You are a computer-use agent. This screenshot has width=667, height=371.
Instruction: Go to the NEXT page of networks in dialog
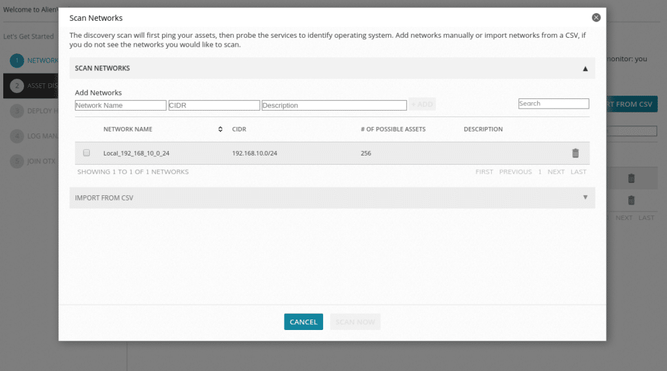(556, 172)
